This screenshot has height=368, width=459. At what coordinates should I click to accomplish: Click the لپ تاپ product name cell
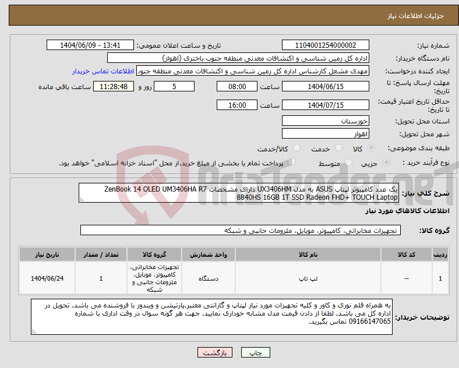[308, 278]
